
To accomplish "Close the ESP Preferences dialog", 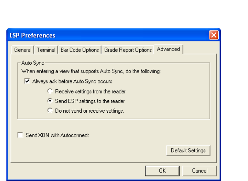I will tap(214, 35).
